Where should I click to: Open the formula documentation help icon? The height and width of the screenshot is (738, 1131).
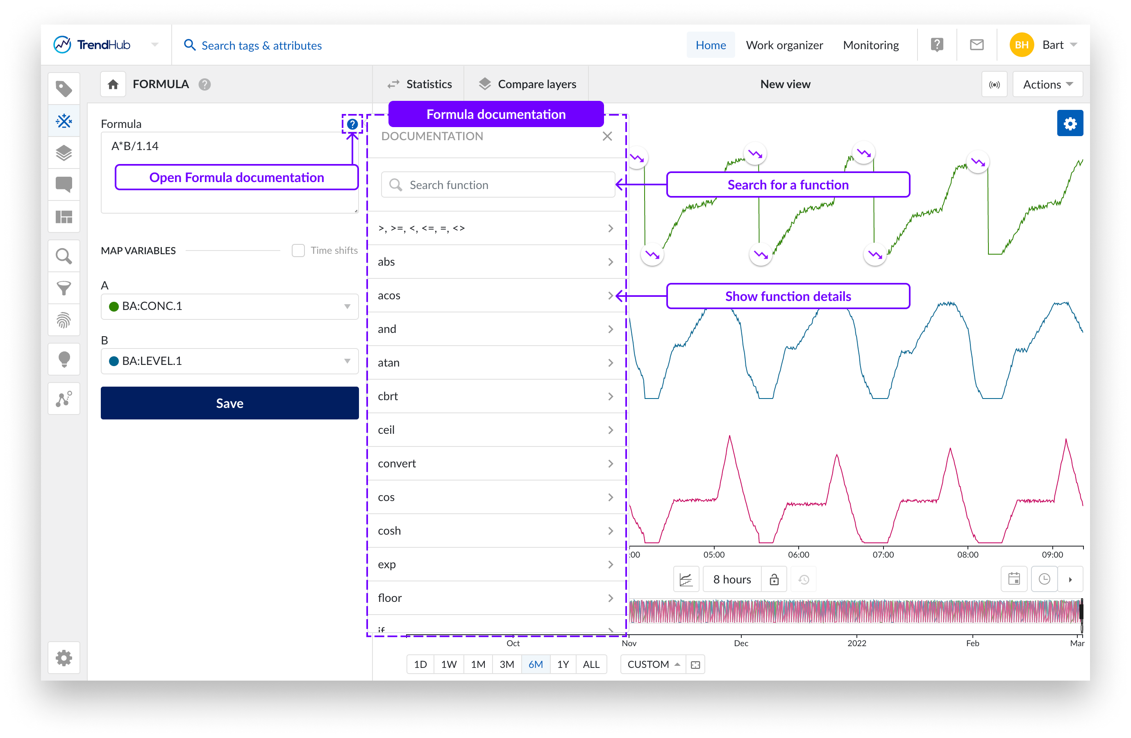352,124
